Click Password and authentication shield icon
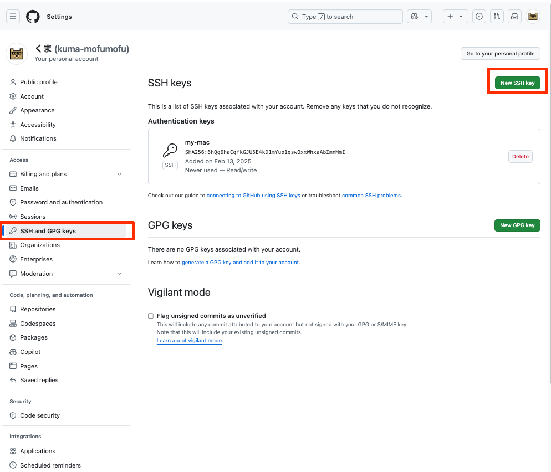 [x=13, y=202]
